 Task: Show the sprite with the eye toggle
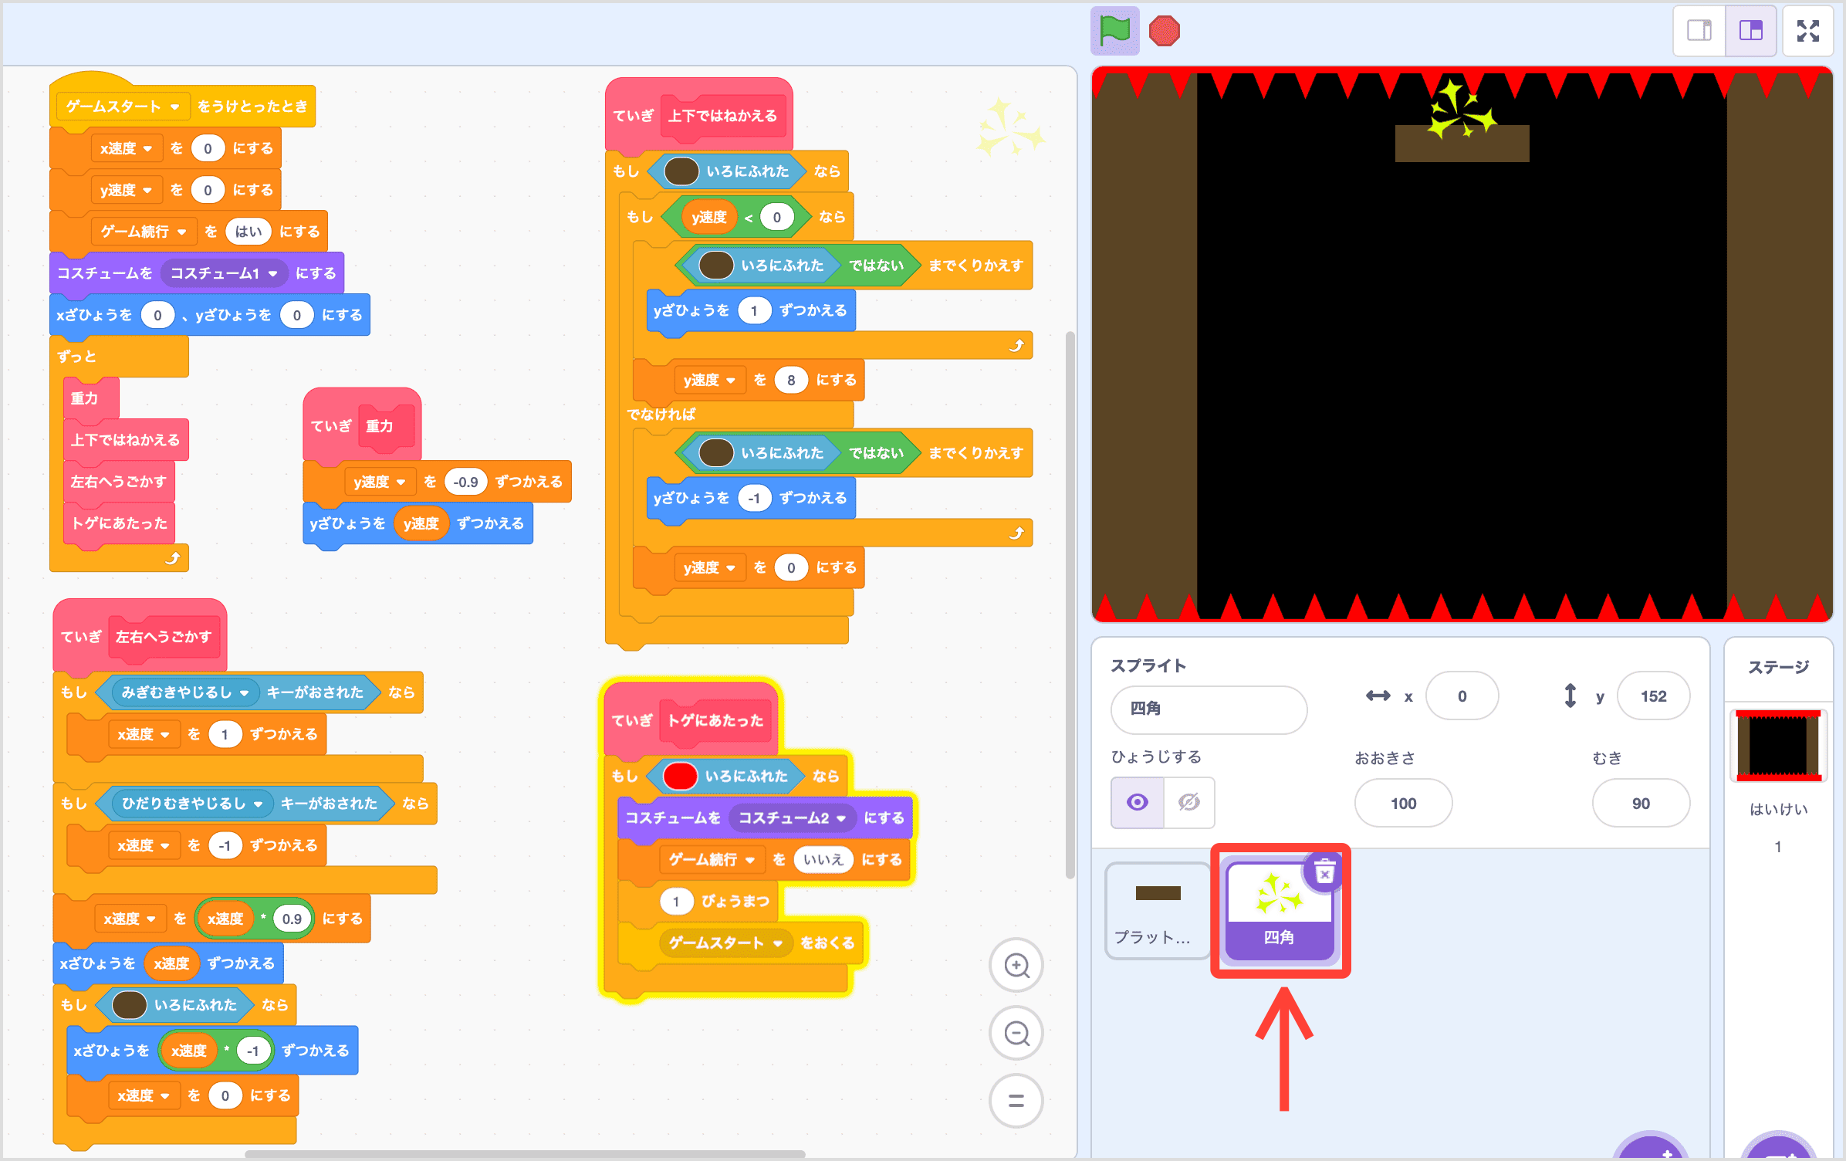tap(1136, 803)
